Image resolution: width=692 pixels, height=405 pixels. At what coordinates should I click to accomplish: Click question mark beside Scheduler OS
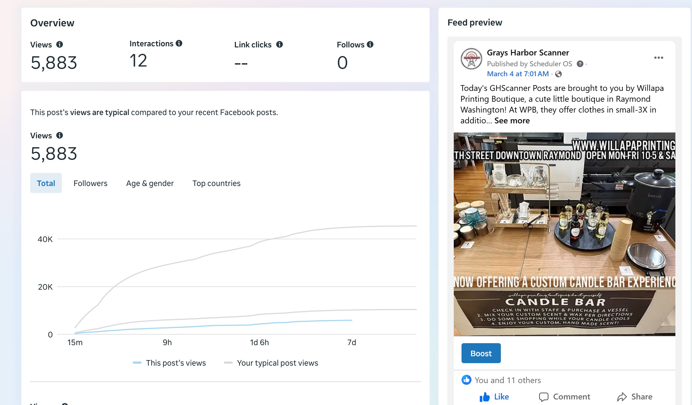tap(580, 64)
